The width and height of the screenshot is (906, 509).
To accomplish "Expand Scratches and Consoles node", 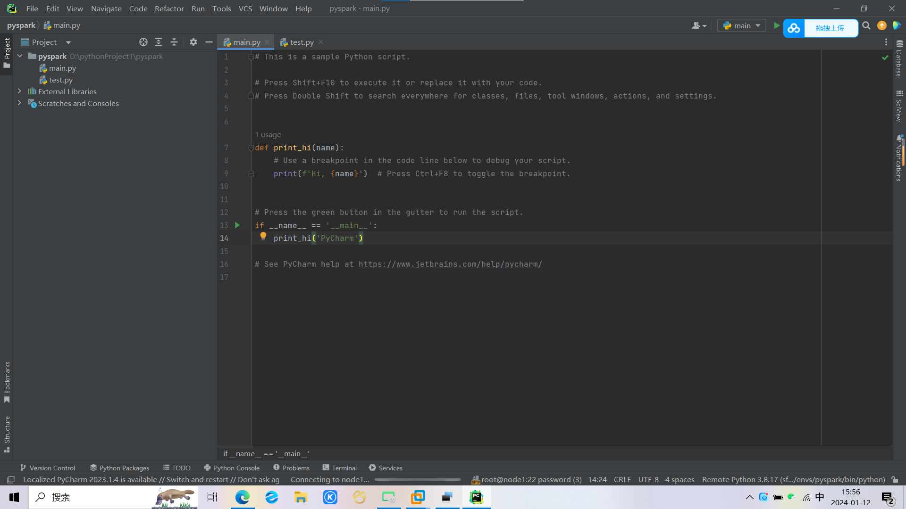I will [x=19, y=103].
